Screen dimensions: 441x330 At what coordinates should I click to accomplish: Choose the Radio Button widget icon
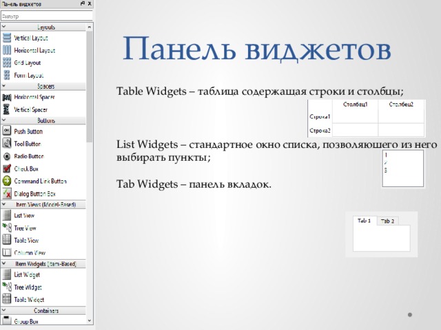point(7,156)
